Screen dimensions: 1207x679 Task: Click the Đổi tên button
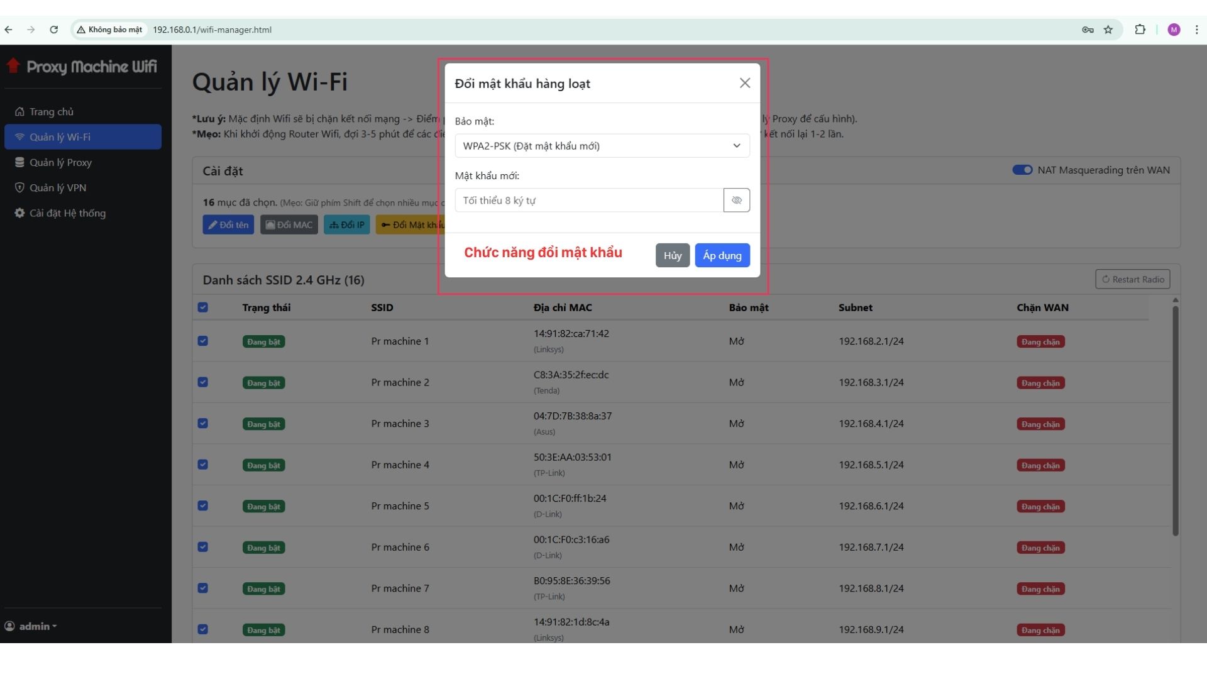(228, 224)
